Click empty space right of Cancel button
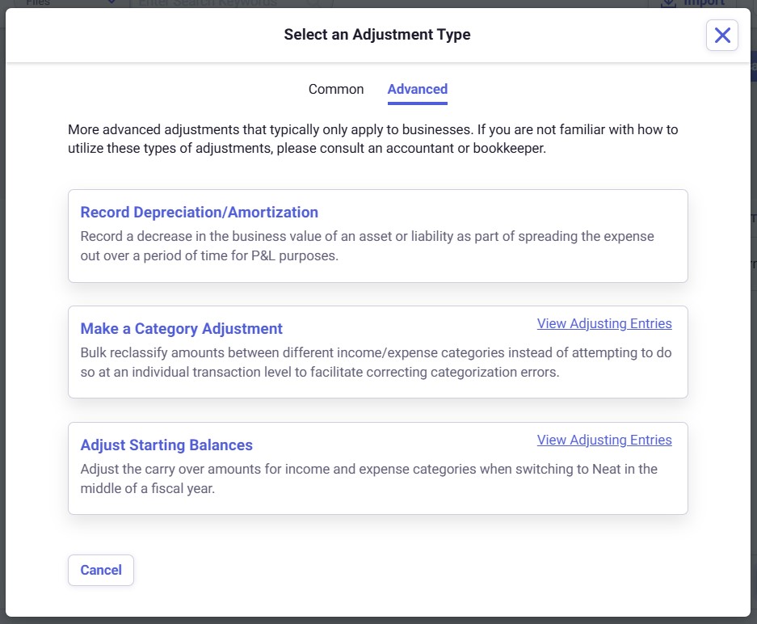Screen dimensions: 757x624 404,570
